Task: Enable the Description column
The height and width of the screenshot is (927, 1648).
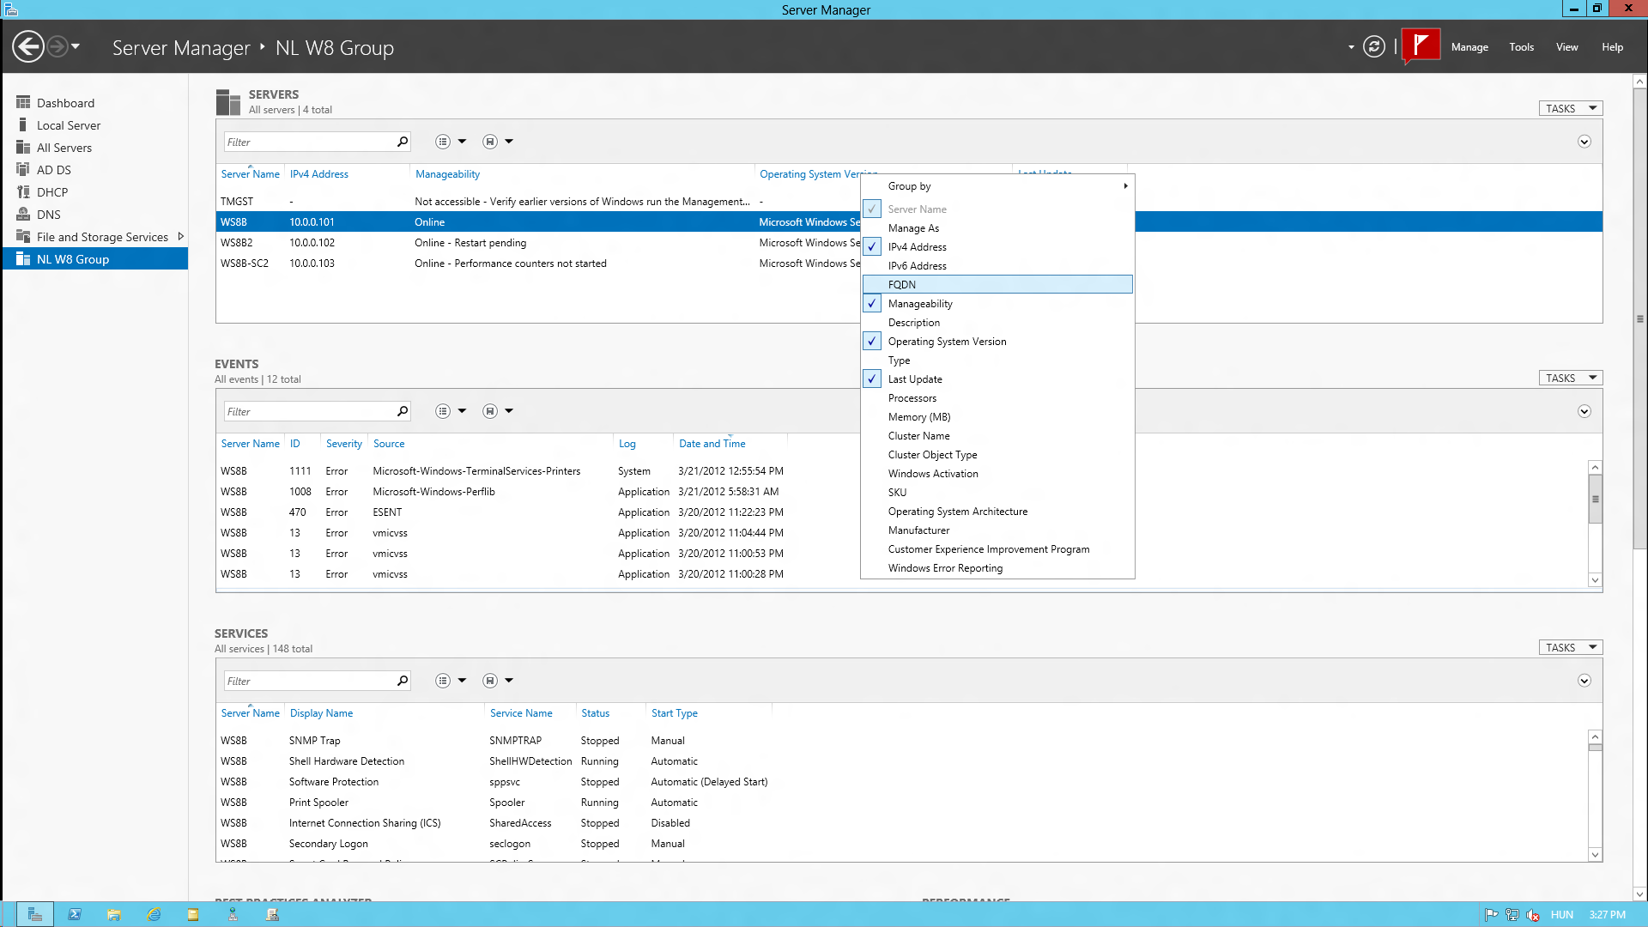Action: [997, 322]
